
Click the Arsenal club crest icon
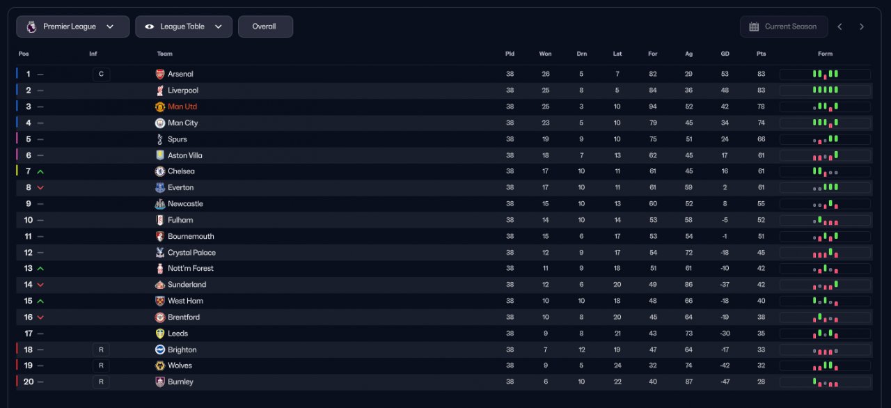160,74
